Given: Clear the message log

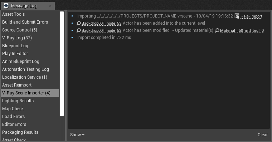Looking at the screenshot, I should pyautogui.click(x=262, y=135).
